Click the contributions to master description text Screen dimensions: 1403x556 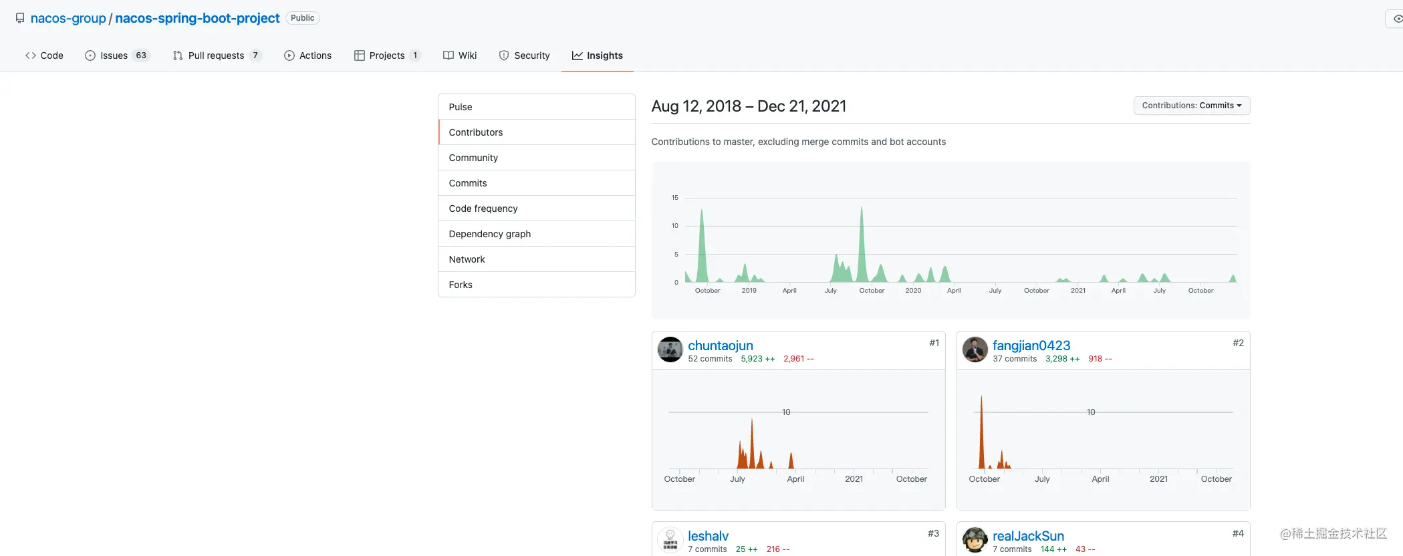(x=799, y=142)
